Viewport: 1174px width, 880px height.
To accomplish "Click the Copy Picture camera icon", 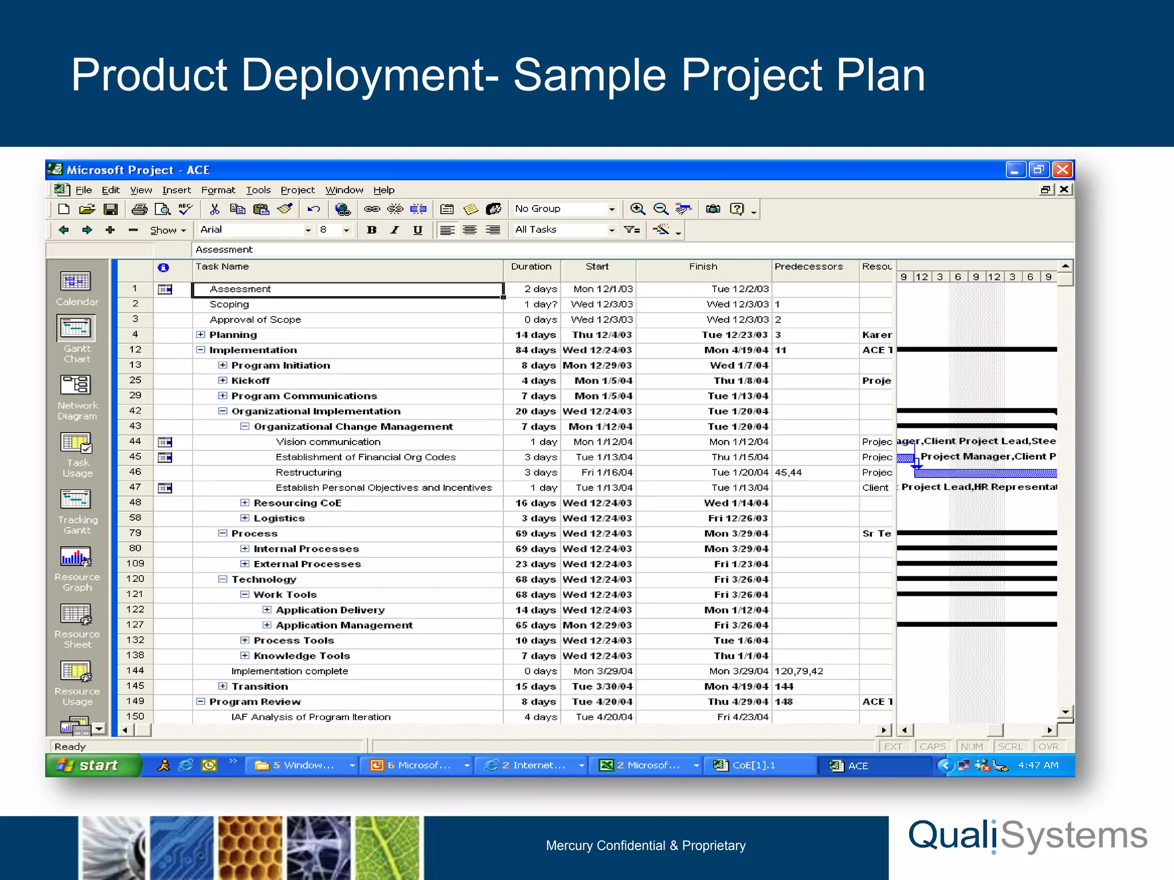I will point(713,209).
